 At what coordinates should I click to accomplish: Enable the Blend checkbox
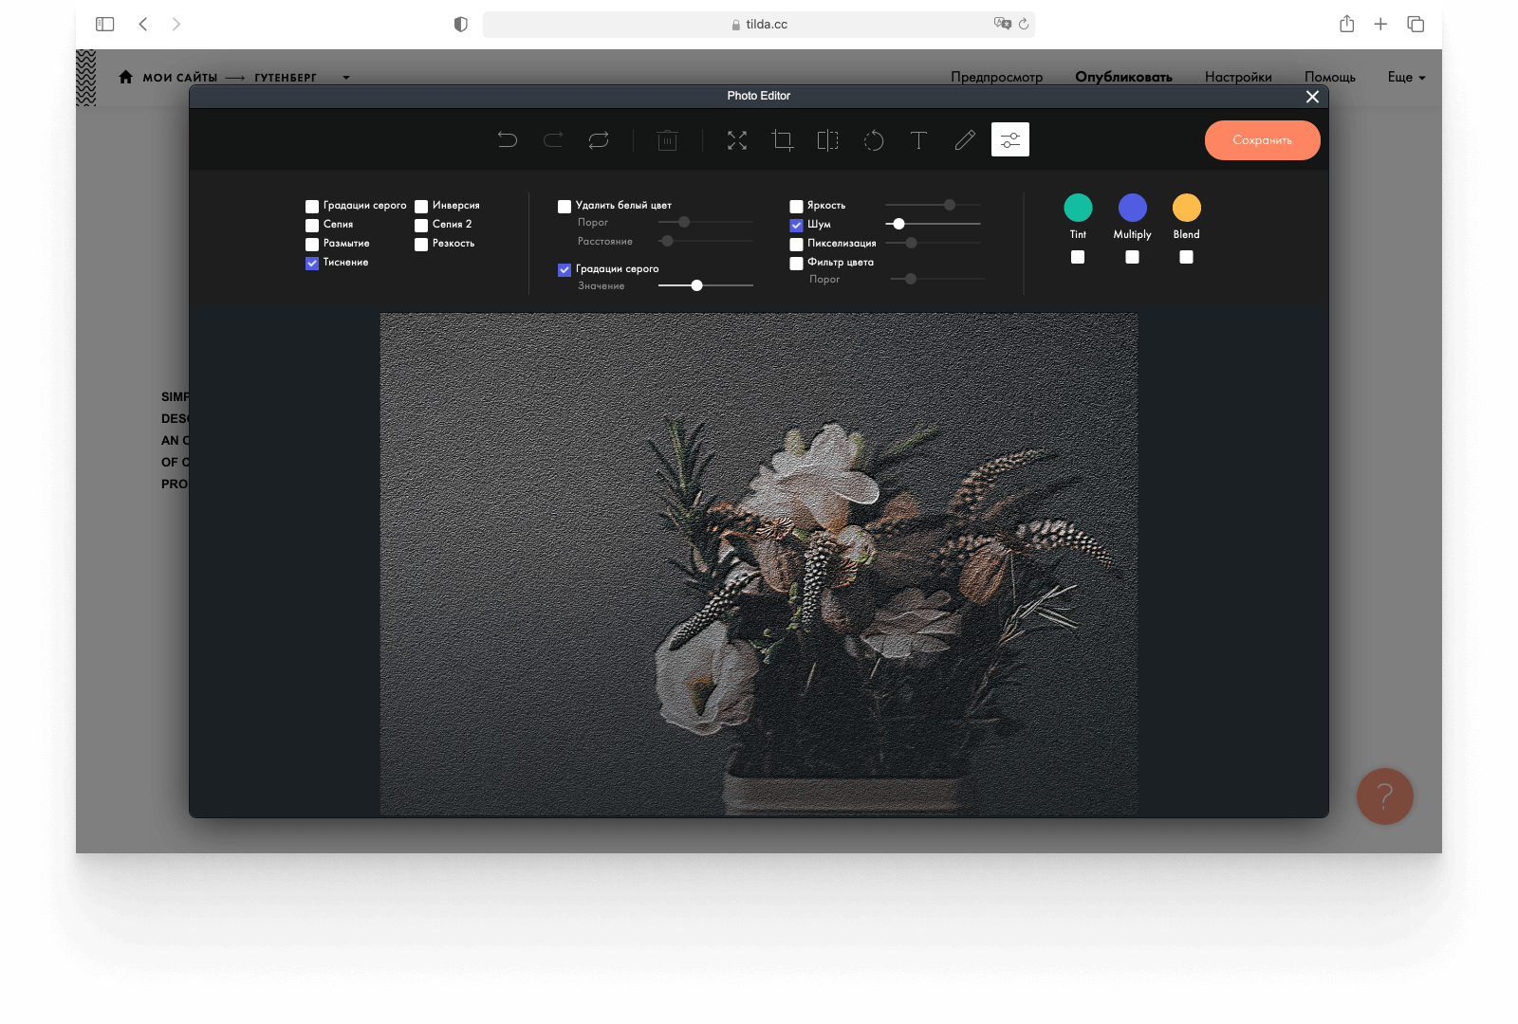pyautogui.click(x=1186, y=257)
